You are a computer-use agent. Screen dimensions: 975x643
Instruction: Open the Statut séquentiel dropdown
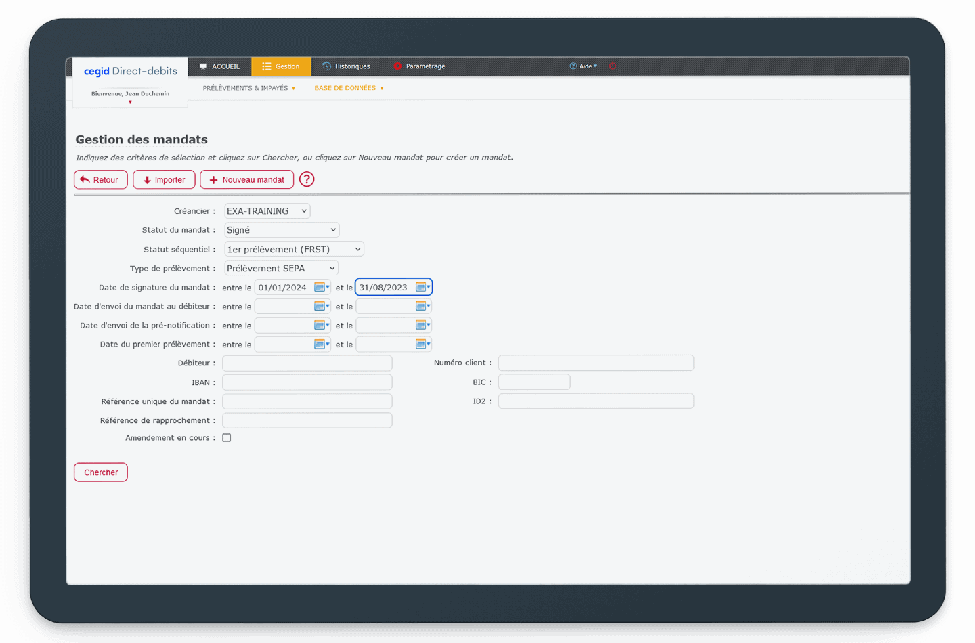[x=294, y=249]
